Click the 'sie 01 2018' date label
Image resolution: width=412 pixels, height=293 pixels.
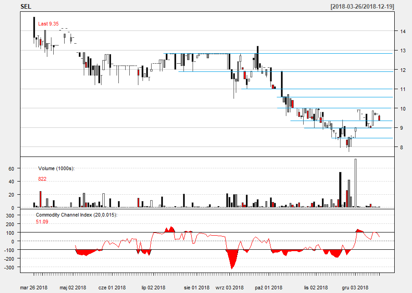[x=197, y=288]
